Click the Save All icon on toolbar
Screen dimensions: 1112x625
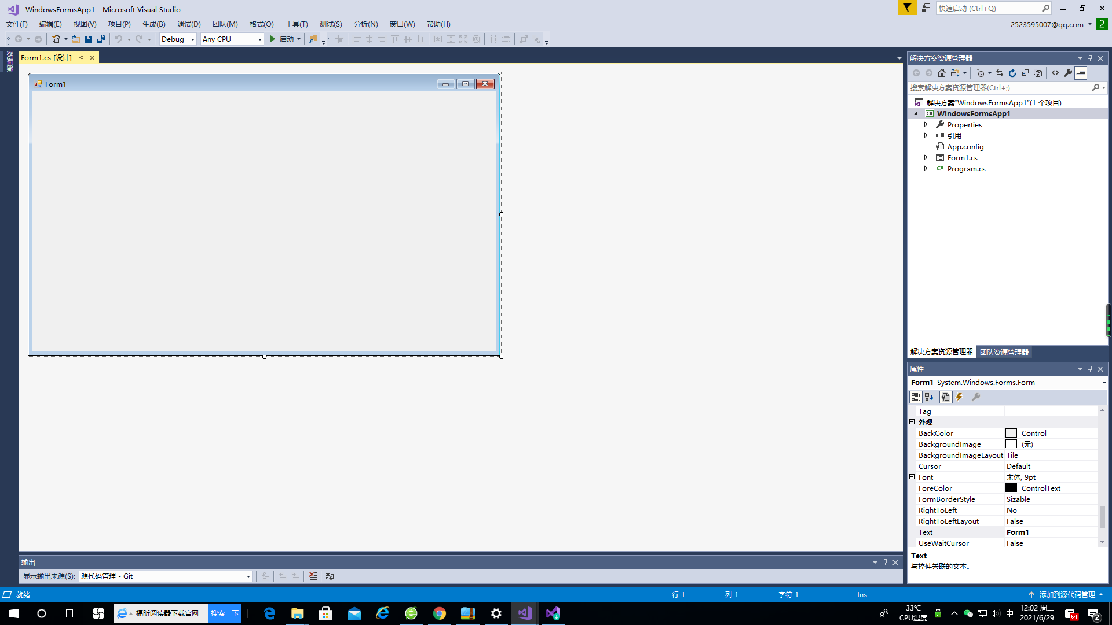101,39
